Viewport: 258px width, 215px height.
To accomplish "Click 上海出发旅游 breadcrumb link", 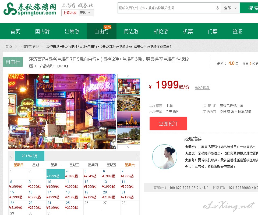I will click(29, 46).
